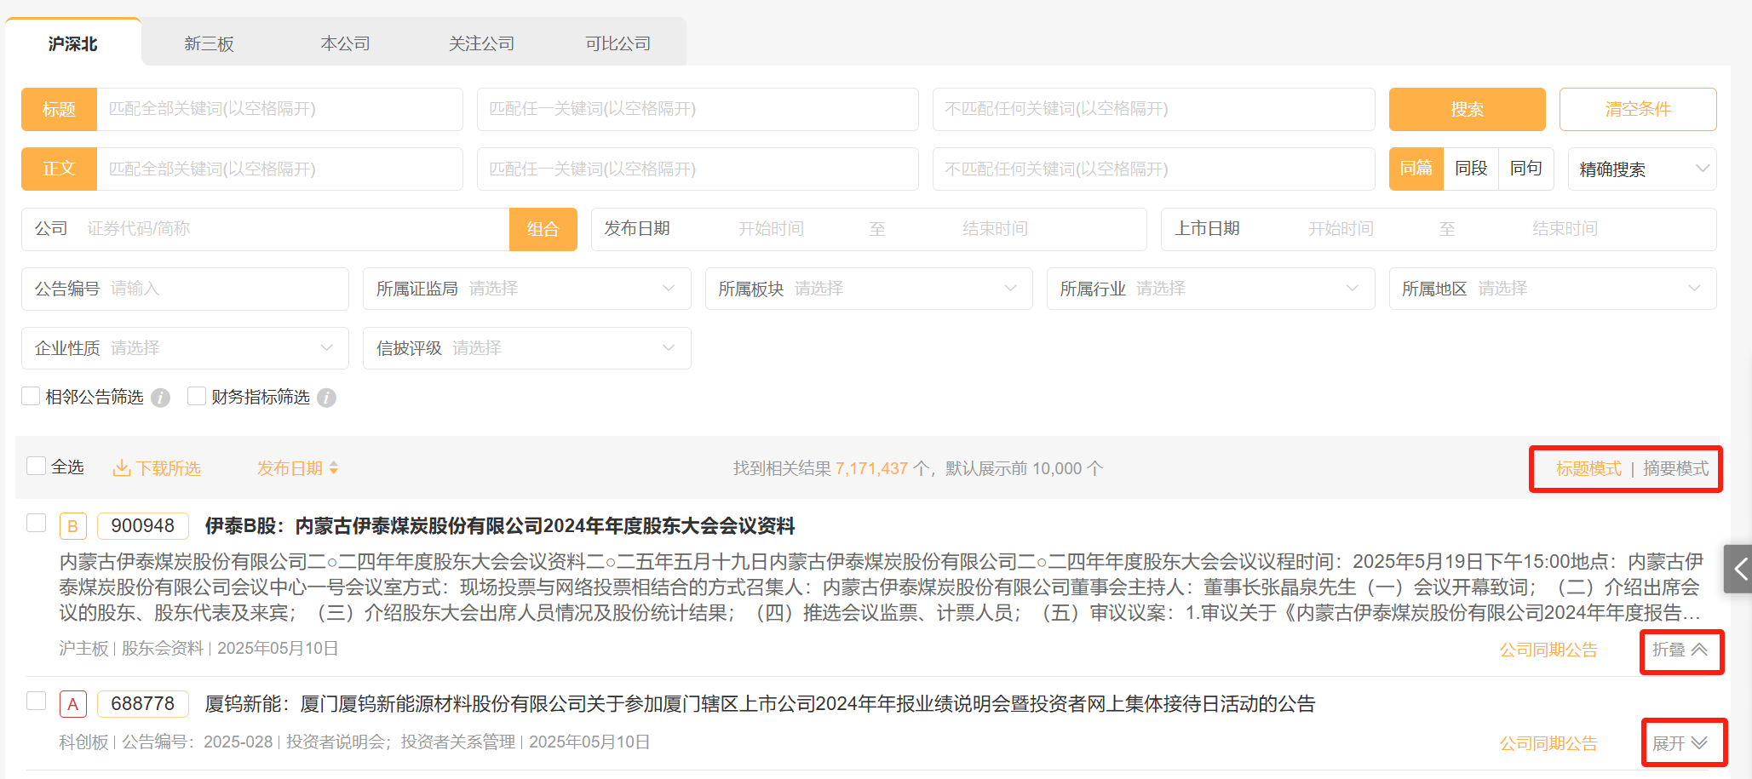Open the 信披评级 dropdown
This screenshot has width=1752, height=779.
[x=526, y=348]
